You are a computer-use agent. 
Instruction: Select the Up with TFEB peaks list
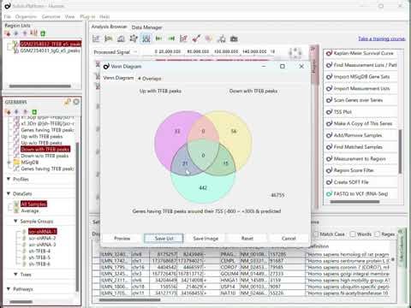click(42, 136)
